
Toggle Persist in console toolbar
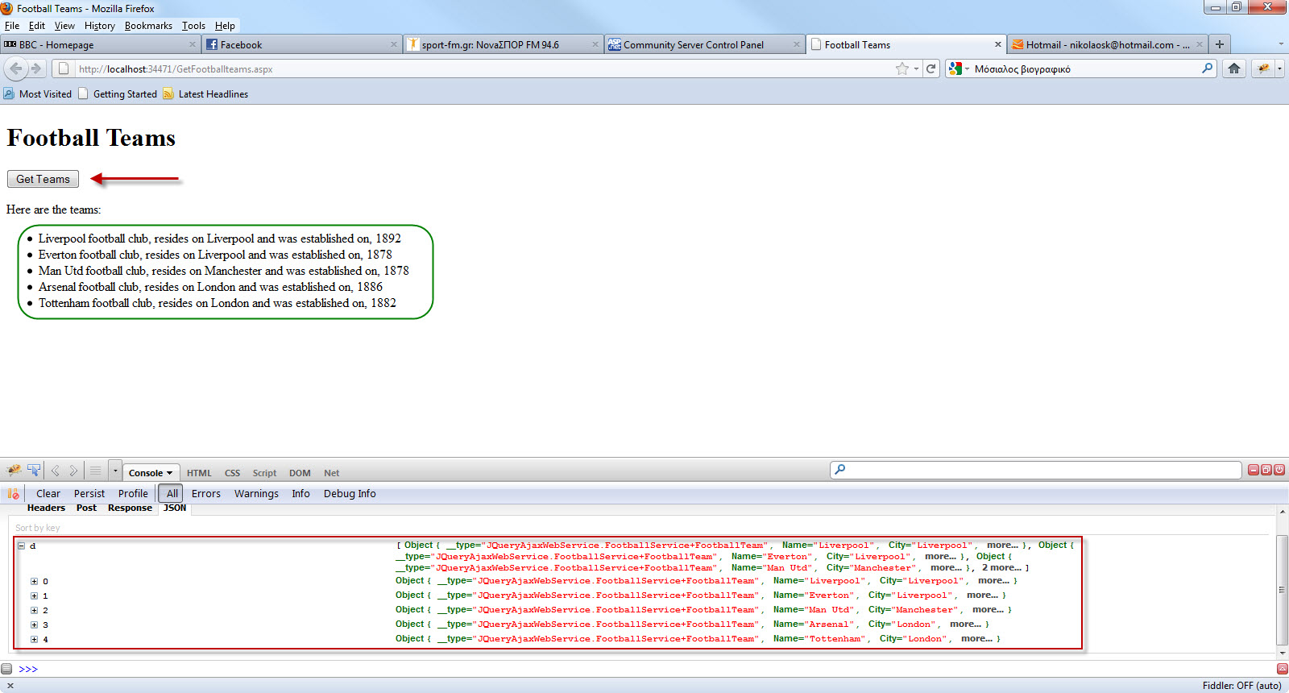coord(89,493)
